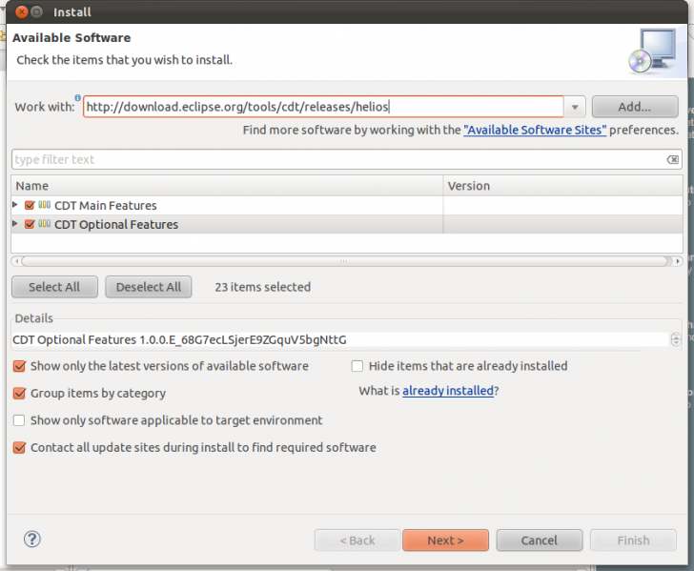Clear filter text with the erase icon
This screenshot has height=571, width=694.
(672, 160)
